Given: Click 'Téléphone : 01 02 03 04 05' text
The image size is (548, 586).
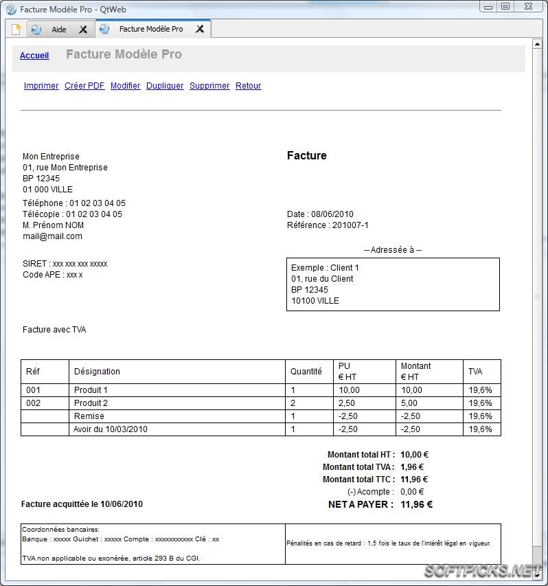Looking at the screenshot, I should [74, 203].
